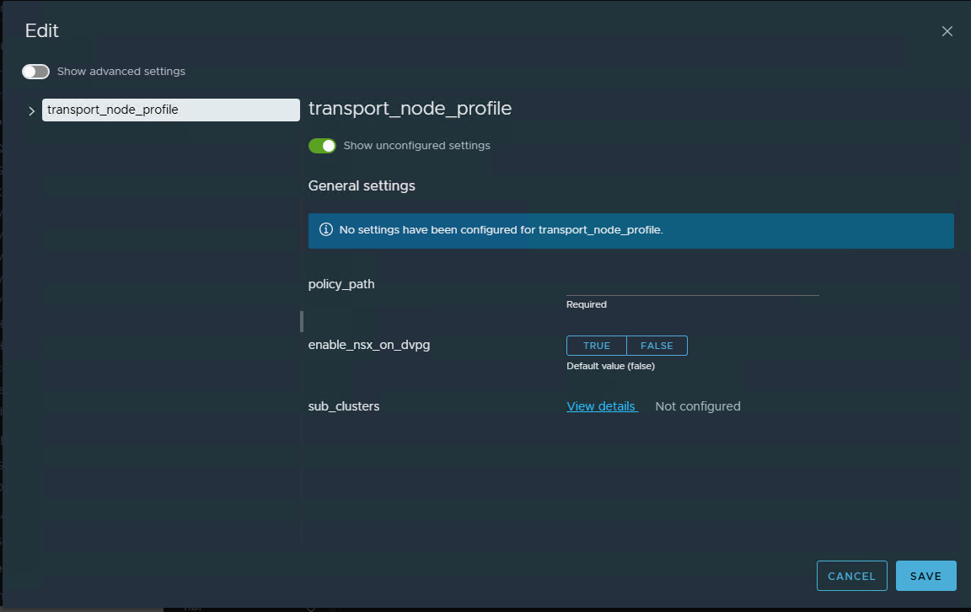Click the info icon in the blue banner
Screen dimensions: 971x612
(325, 230)
